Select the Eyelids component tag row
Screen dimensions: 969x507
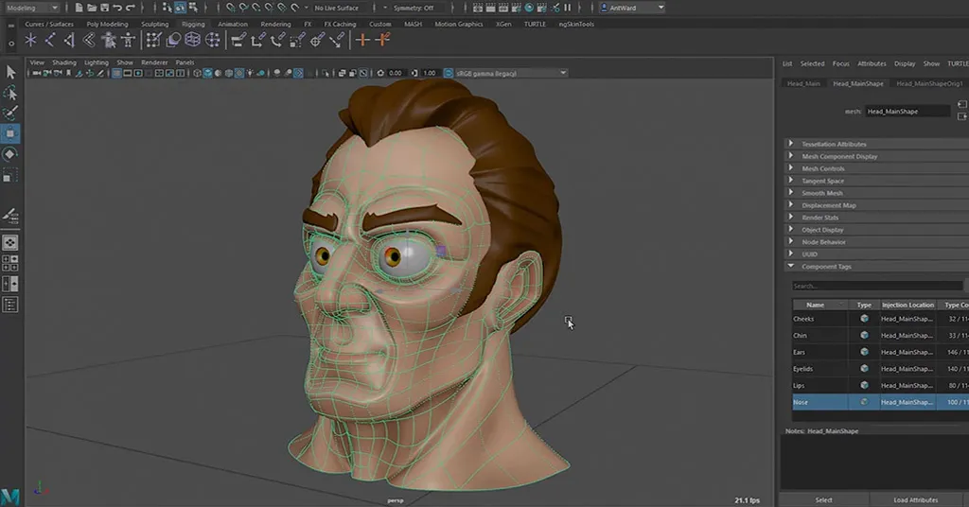(x=881, y=369)
